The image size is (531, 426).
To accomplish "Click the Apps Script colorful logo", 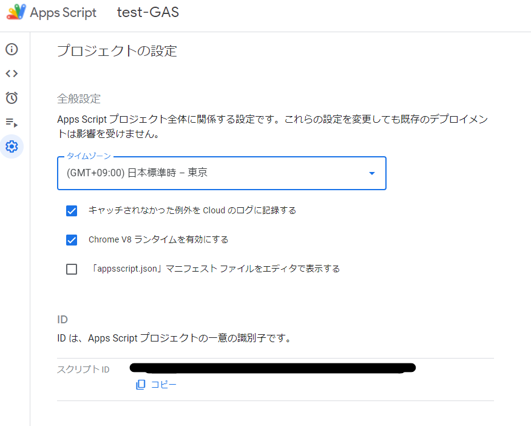I will click(16, 12).
